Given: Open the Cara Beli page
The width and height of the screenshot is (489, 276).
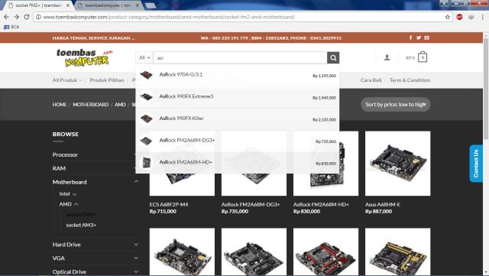Looking at the screenshot, I should [371, 80].
